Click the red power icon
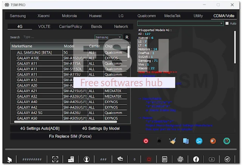 (x=146, y=141)
